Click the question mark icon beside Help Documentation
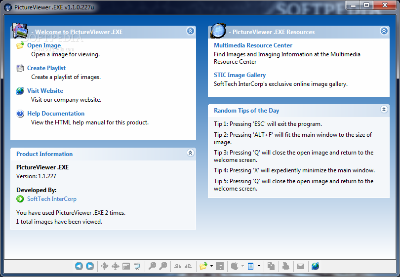Image resolution: width=400 pixels, height=277 pixels. (x=20, y=114)
